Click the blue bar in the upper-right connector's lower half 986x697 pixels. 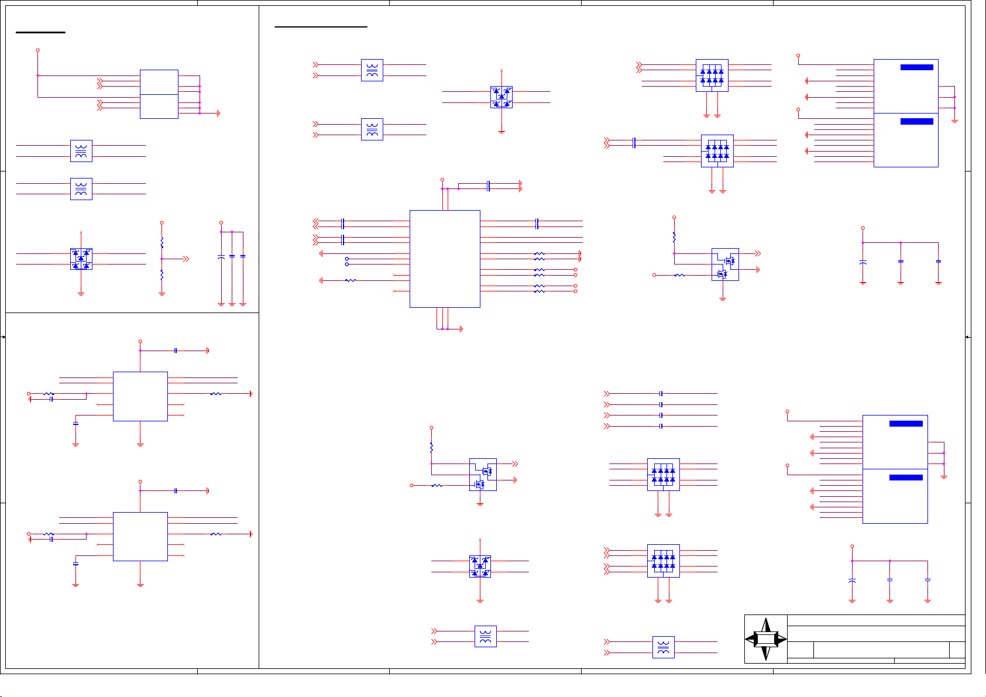(917, 121)
